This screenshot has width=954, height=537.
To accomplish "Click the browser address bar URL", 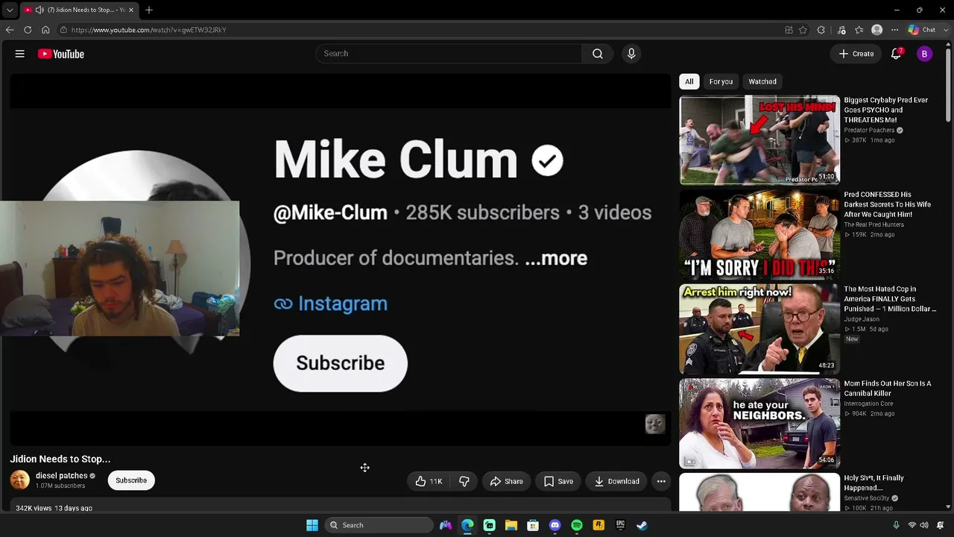I will [x=148, y=30].
